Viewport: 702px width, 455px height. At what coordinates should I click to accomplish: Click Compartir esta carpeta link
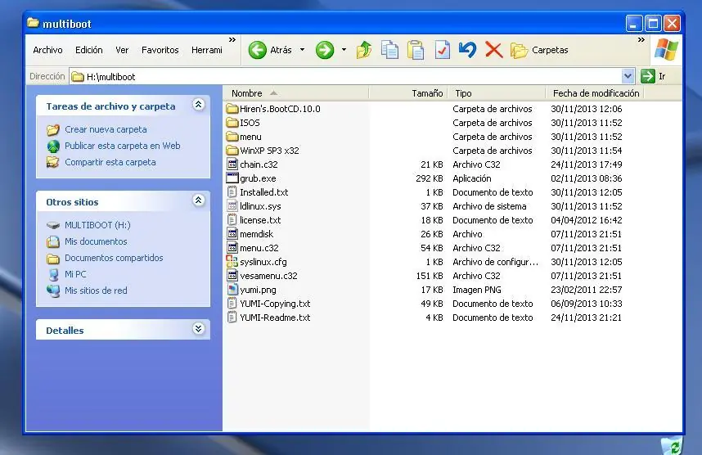coord(110,162)
